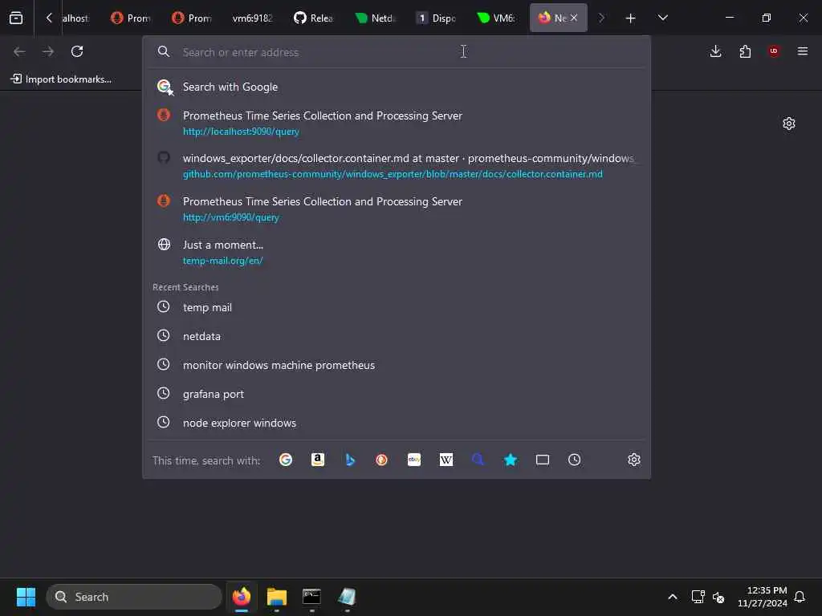Open the localhost:9090/query Prometheus suggestion

point(397,123)
